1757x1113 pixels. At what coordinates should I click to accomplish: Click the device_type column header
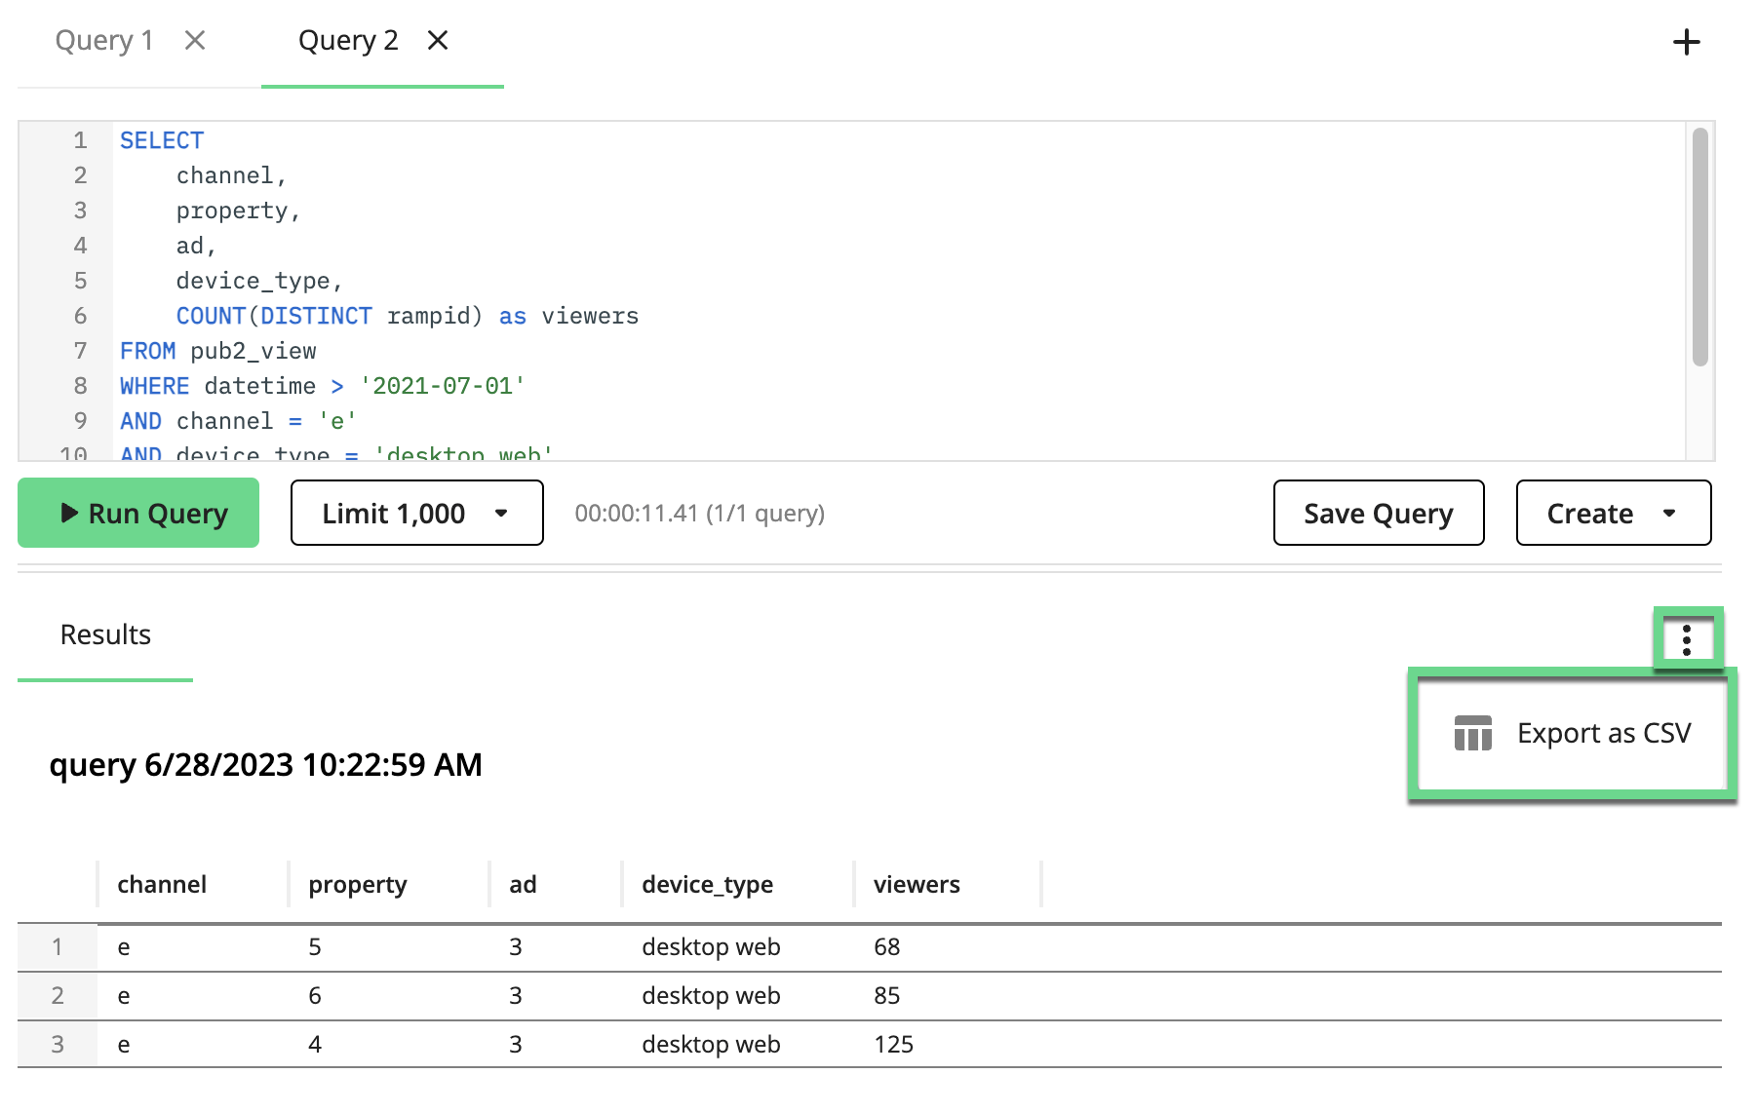point(707,884)
